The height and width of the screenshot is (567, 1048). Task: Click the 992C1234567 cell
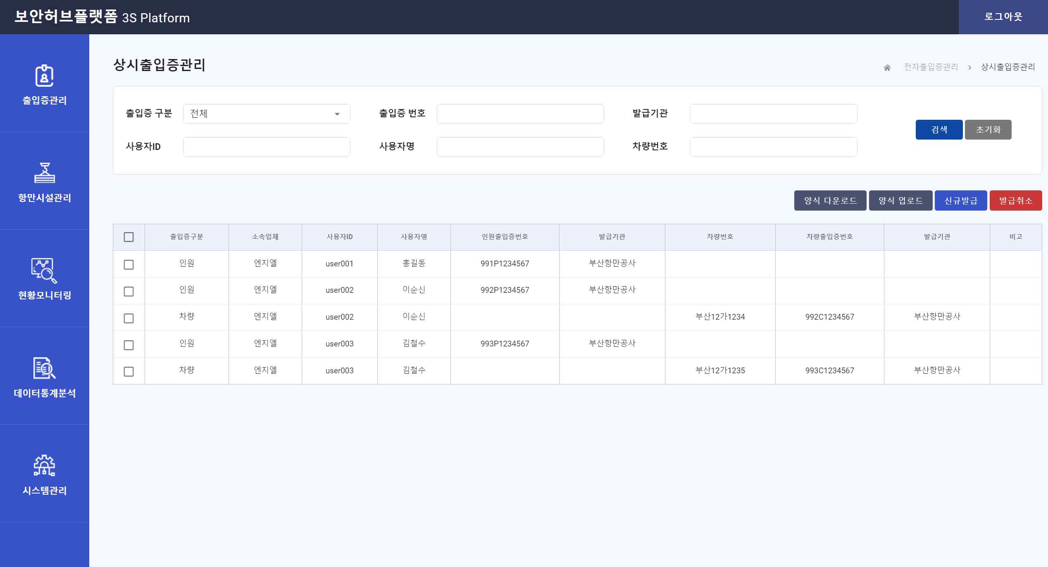[830, 317]
